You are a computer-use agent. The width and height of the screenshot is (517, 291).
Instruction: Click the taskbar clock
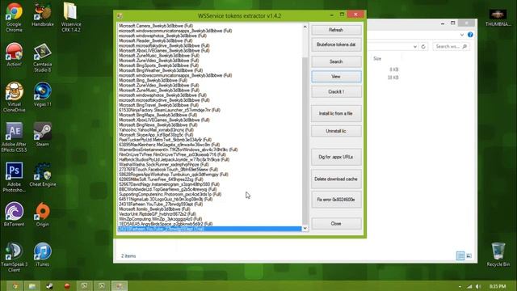[x=498, y=286]
